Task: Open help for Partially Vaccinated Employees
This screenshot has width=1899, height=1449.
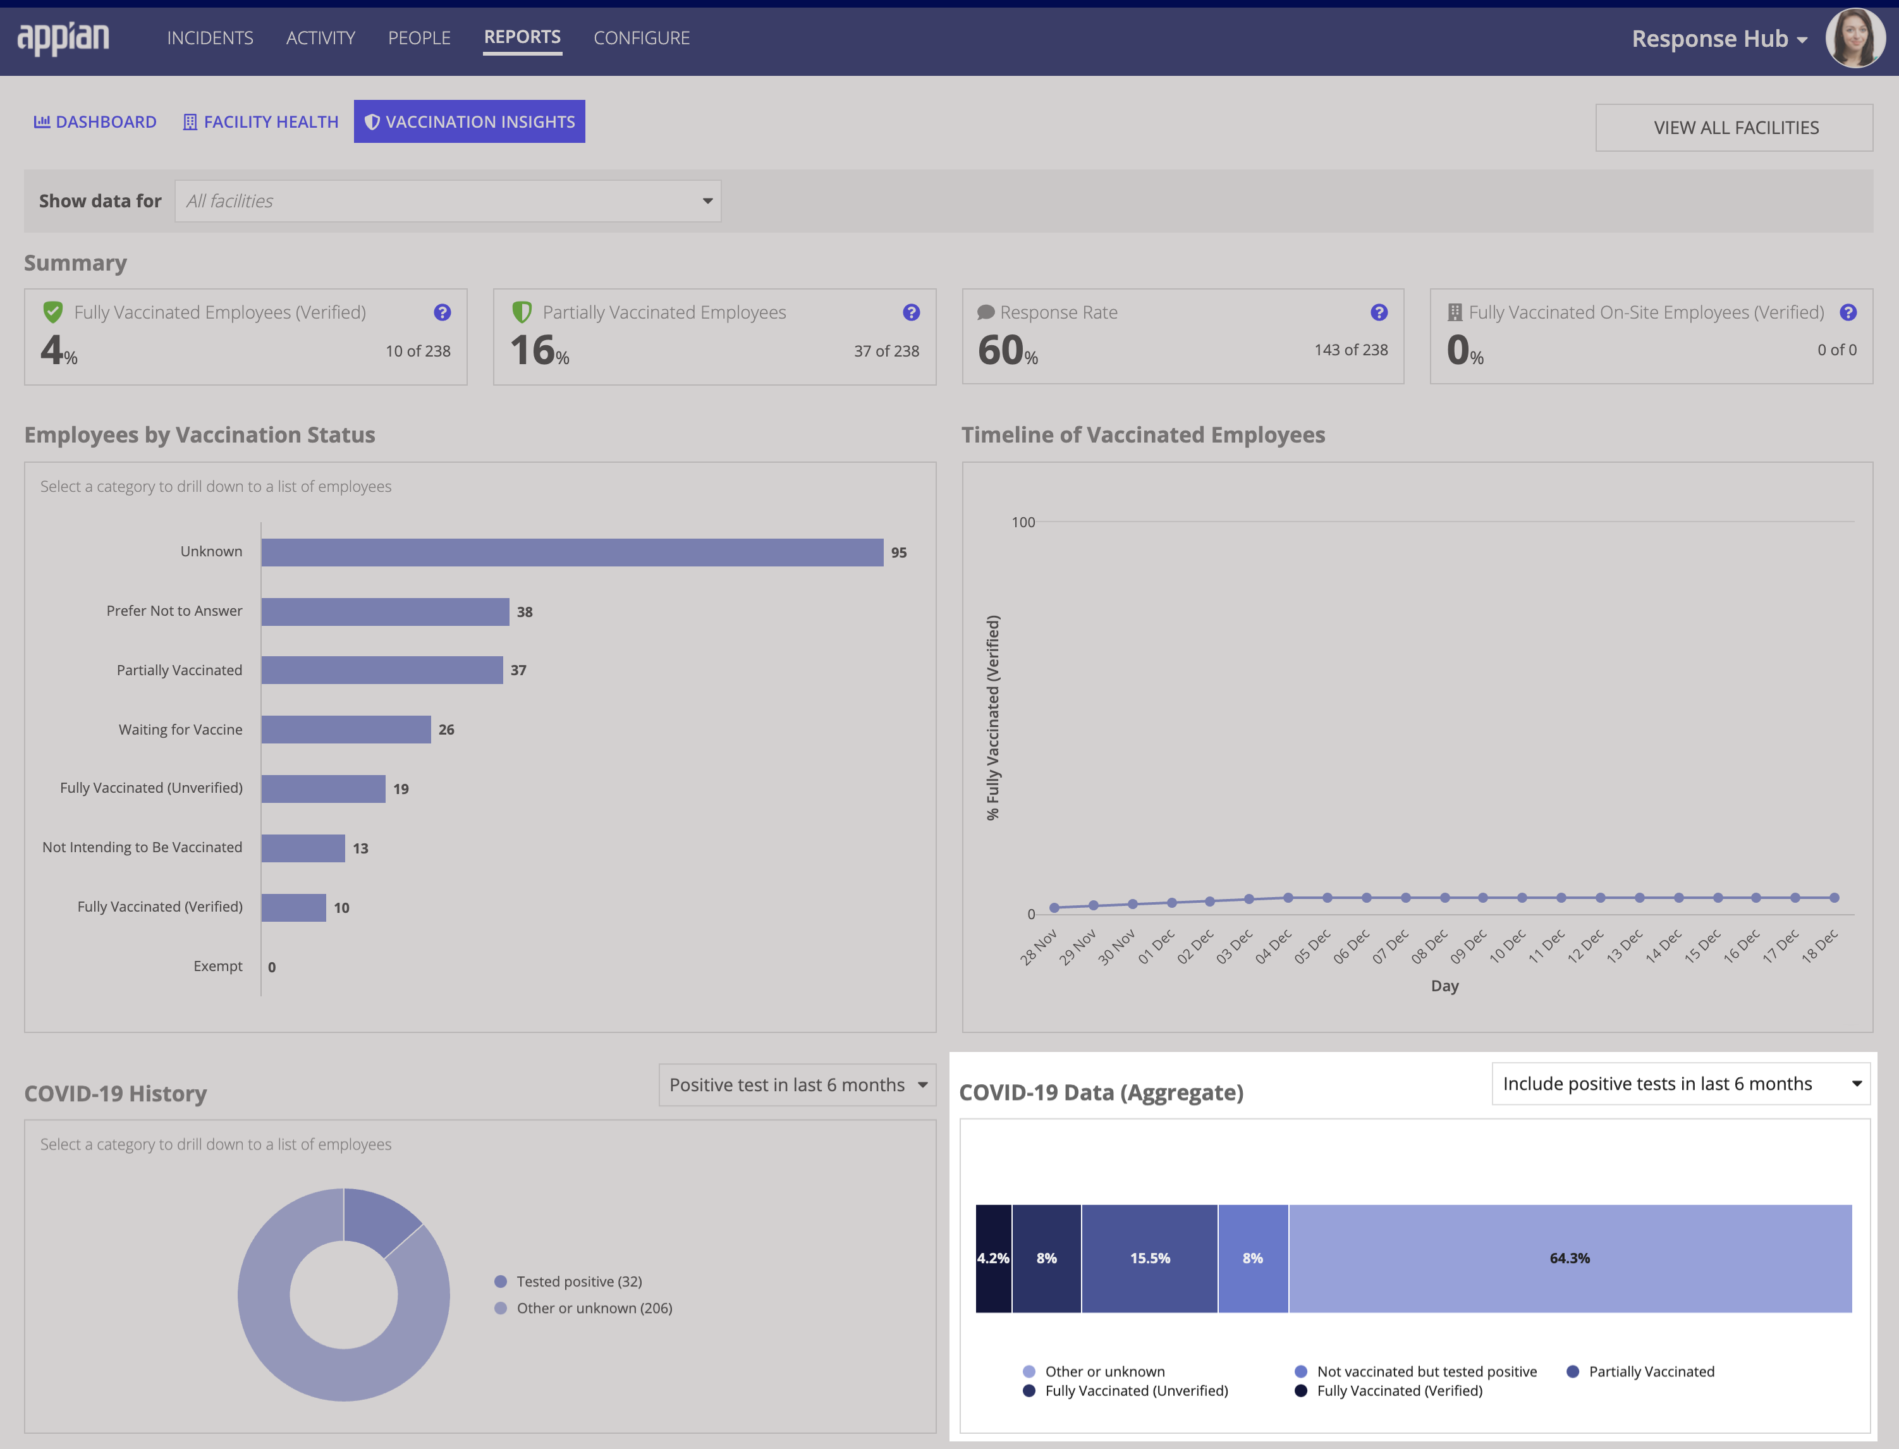Action: [x=911, y=312]
